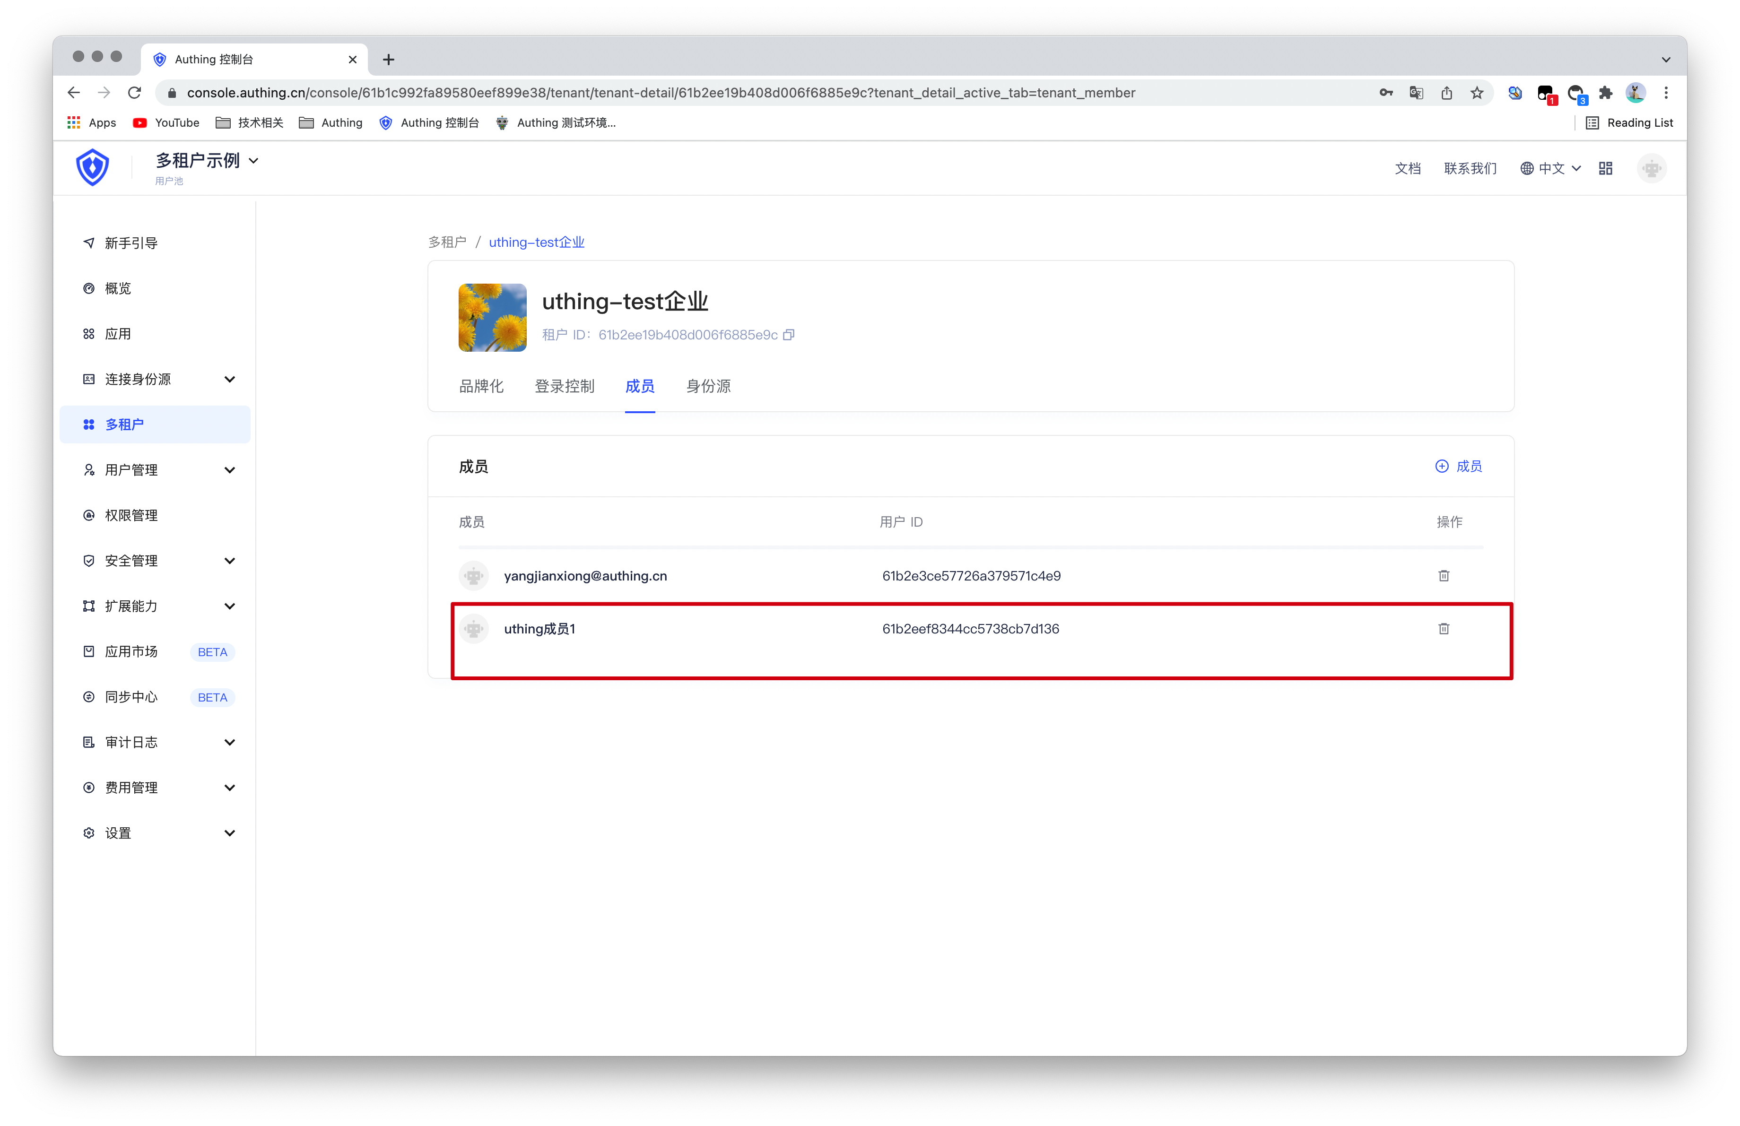Click the Authing shield logo
1740x1126 pixels.
coord(93,168)
